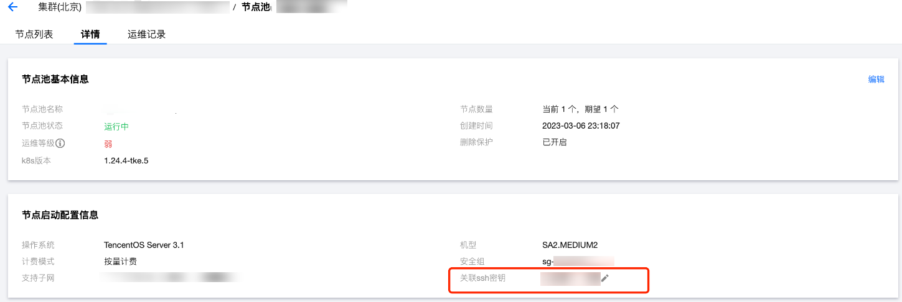
Task: Click the 已开启 删除保护 value
Action: pos(555,142)
